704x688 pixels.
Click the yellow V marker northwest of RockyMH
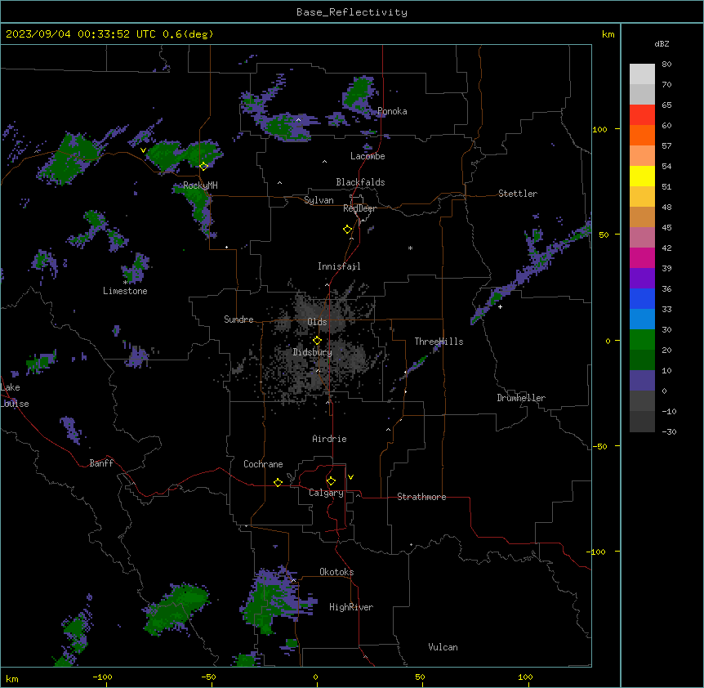143,150
